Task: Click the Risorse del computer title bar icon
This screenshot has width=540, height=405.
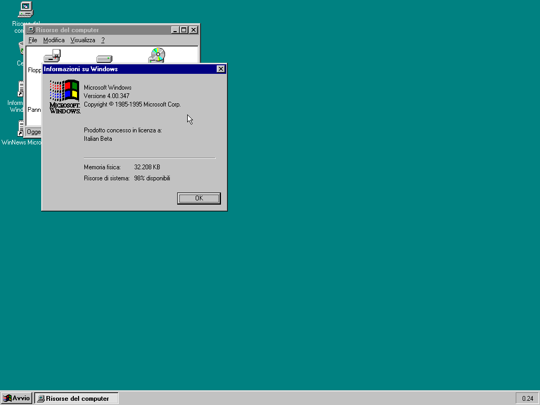Action: coord(31,30)
